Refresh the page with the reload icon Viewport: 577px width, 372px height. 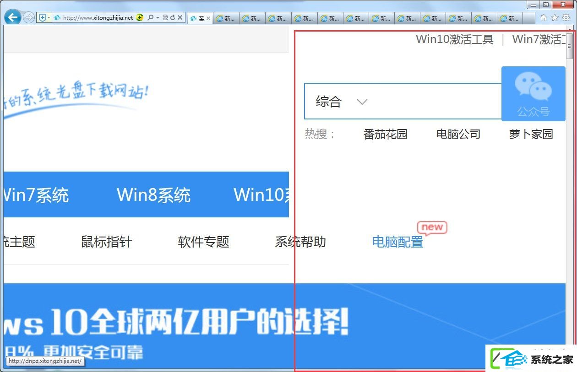[x=173, y=17]
